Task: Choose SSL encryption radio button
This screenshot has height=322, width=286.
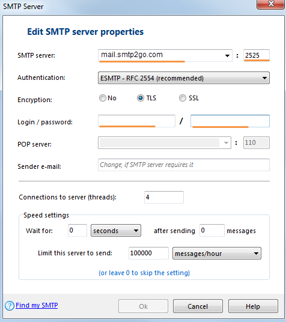Action: point(183,98)
